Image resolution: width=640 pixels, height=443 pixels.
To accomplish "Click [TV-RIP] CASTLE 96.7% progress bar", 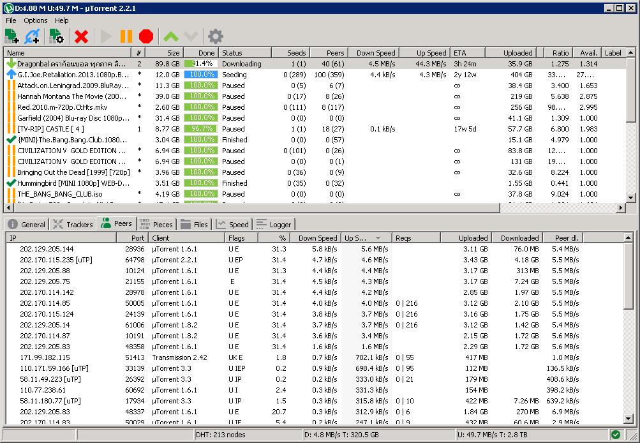I will (x=201, y=128).
